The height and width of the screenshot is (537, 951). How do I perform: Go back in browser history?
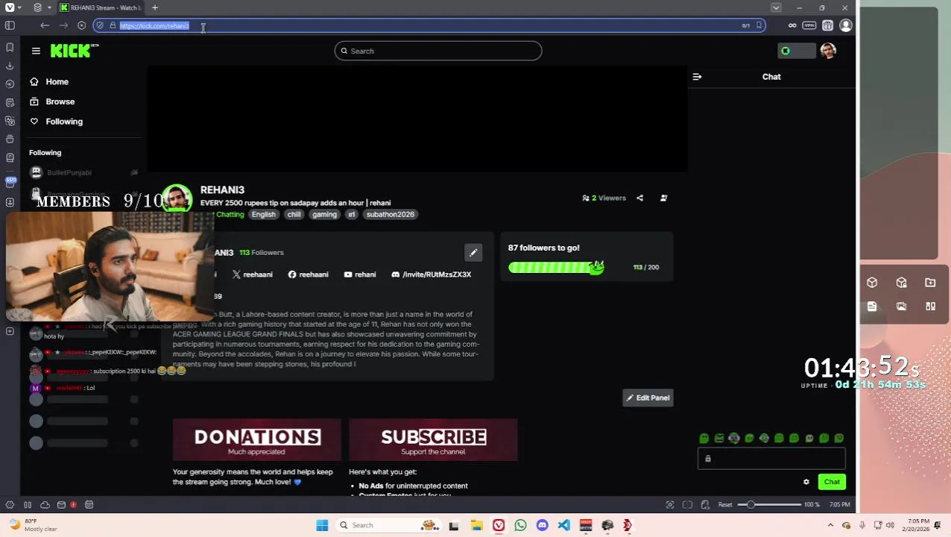click(45, 25)
